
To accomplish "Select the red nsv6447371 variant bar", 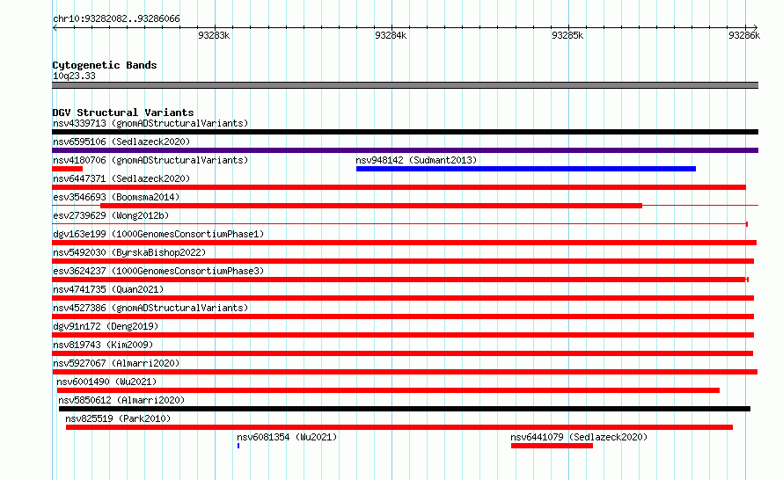I will [x=399, y=187].
